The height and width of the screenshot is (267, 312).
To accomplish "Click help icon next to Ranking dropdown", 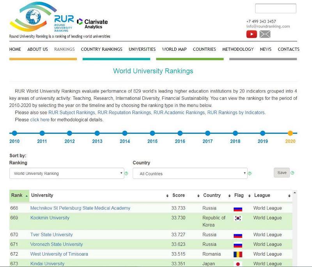I will pyautogui.click(x=126, y=173).
